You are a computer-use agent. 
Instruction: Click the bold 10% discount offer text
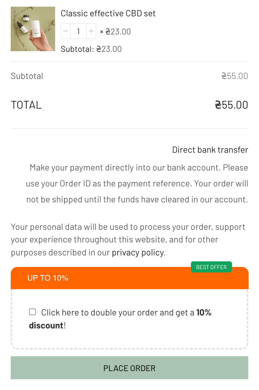[x=203, y=313]
